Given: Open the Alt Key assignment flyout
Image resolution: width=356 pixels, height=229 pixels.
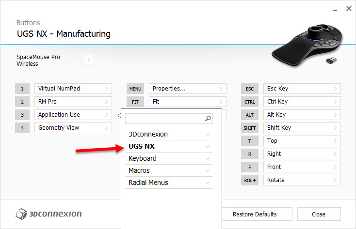Looking at the screenshot, I should tap(302, 115).
